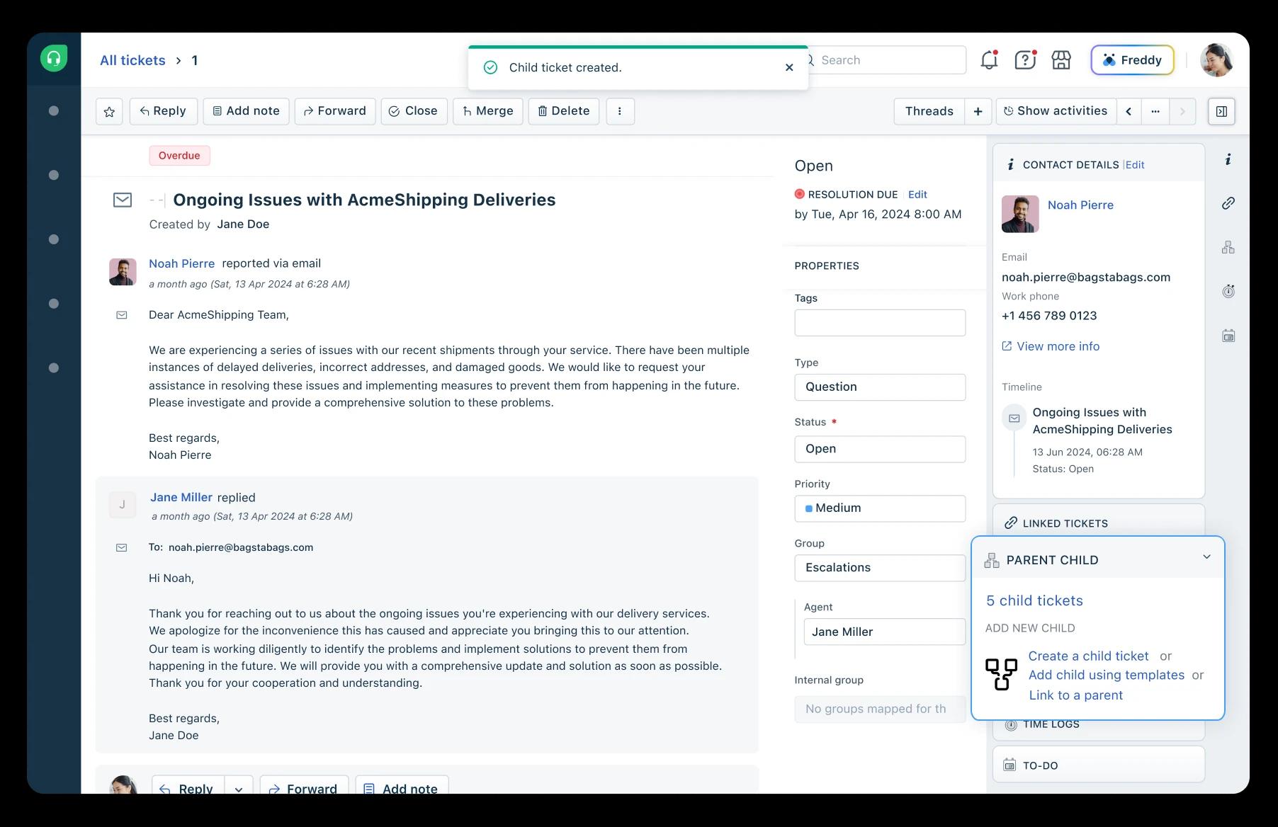The height and width of the screenshot is (827, 1278).
Task: Merge this ticket
Action: tap(488, 111)
